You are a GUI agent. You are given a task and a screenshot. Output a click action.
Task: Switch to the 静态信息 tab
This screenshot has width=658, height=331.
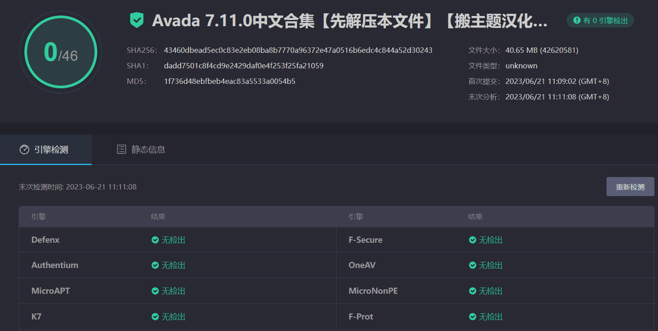[x=141, y=150]
